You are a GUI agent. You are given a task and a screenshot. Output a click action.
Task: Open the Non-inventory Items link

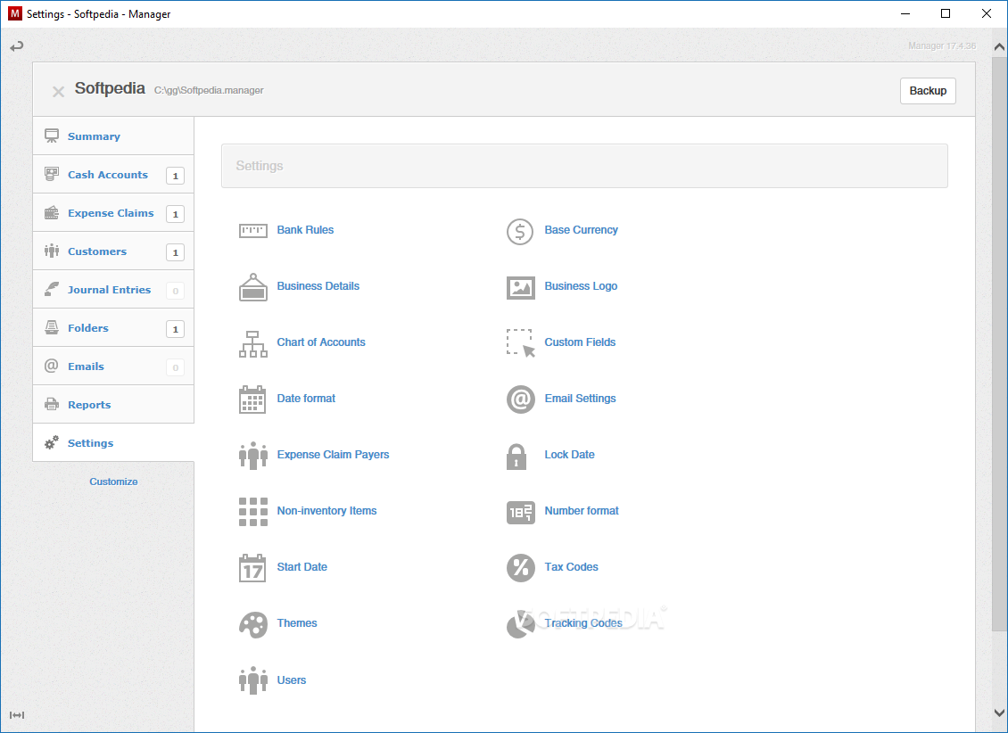coord(326,511)
